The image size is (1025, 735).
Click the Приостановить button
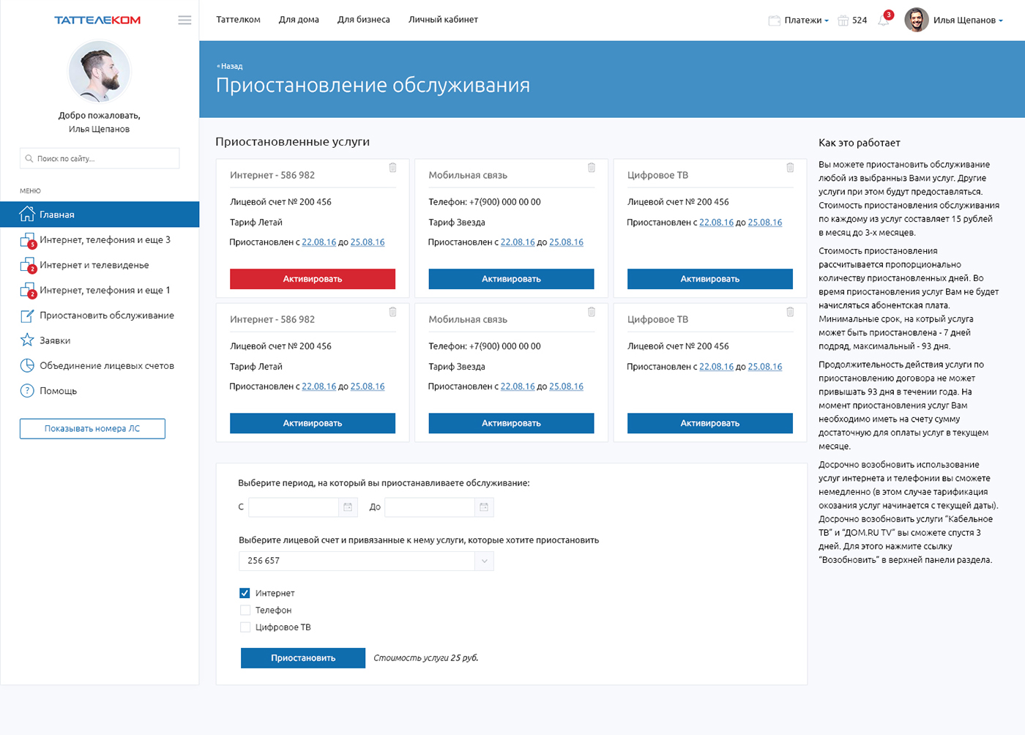[x=303, y=658]
